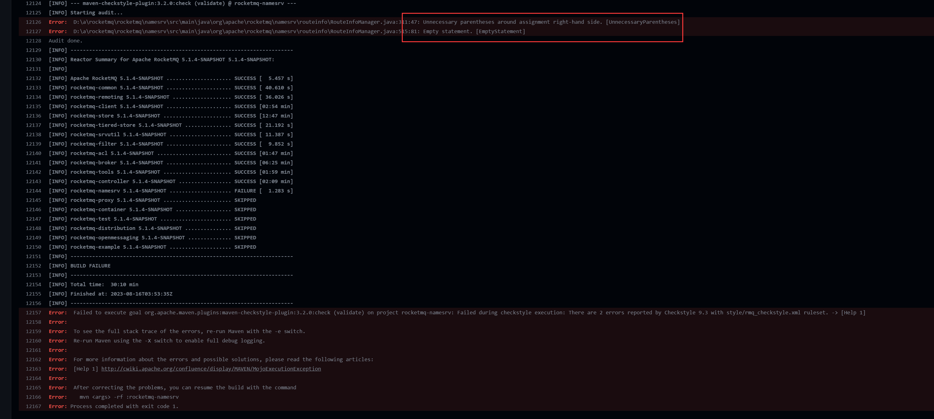This screenshot has height=419, width=934.
Task: Click the rocketmq-openmessaging SKIPPED row
Action: (x=152, y=238)
